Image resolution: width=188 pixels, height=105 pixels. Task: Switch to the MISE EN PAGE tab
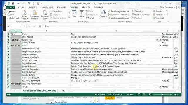(47, 7)
